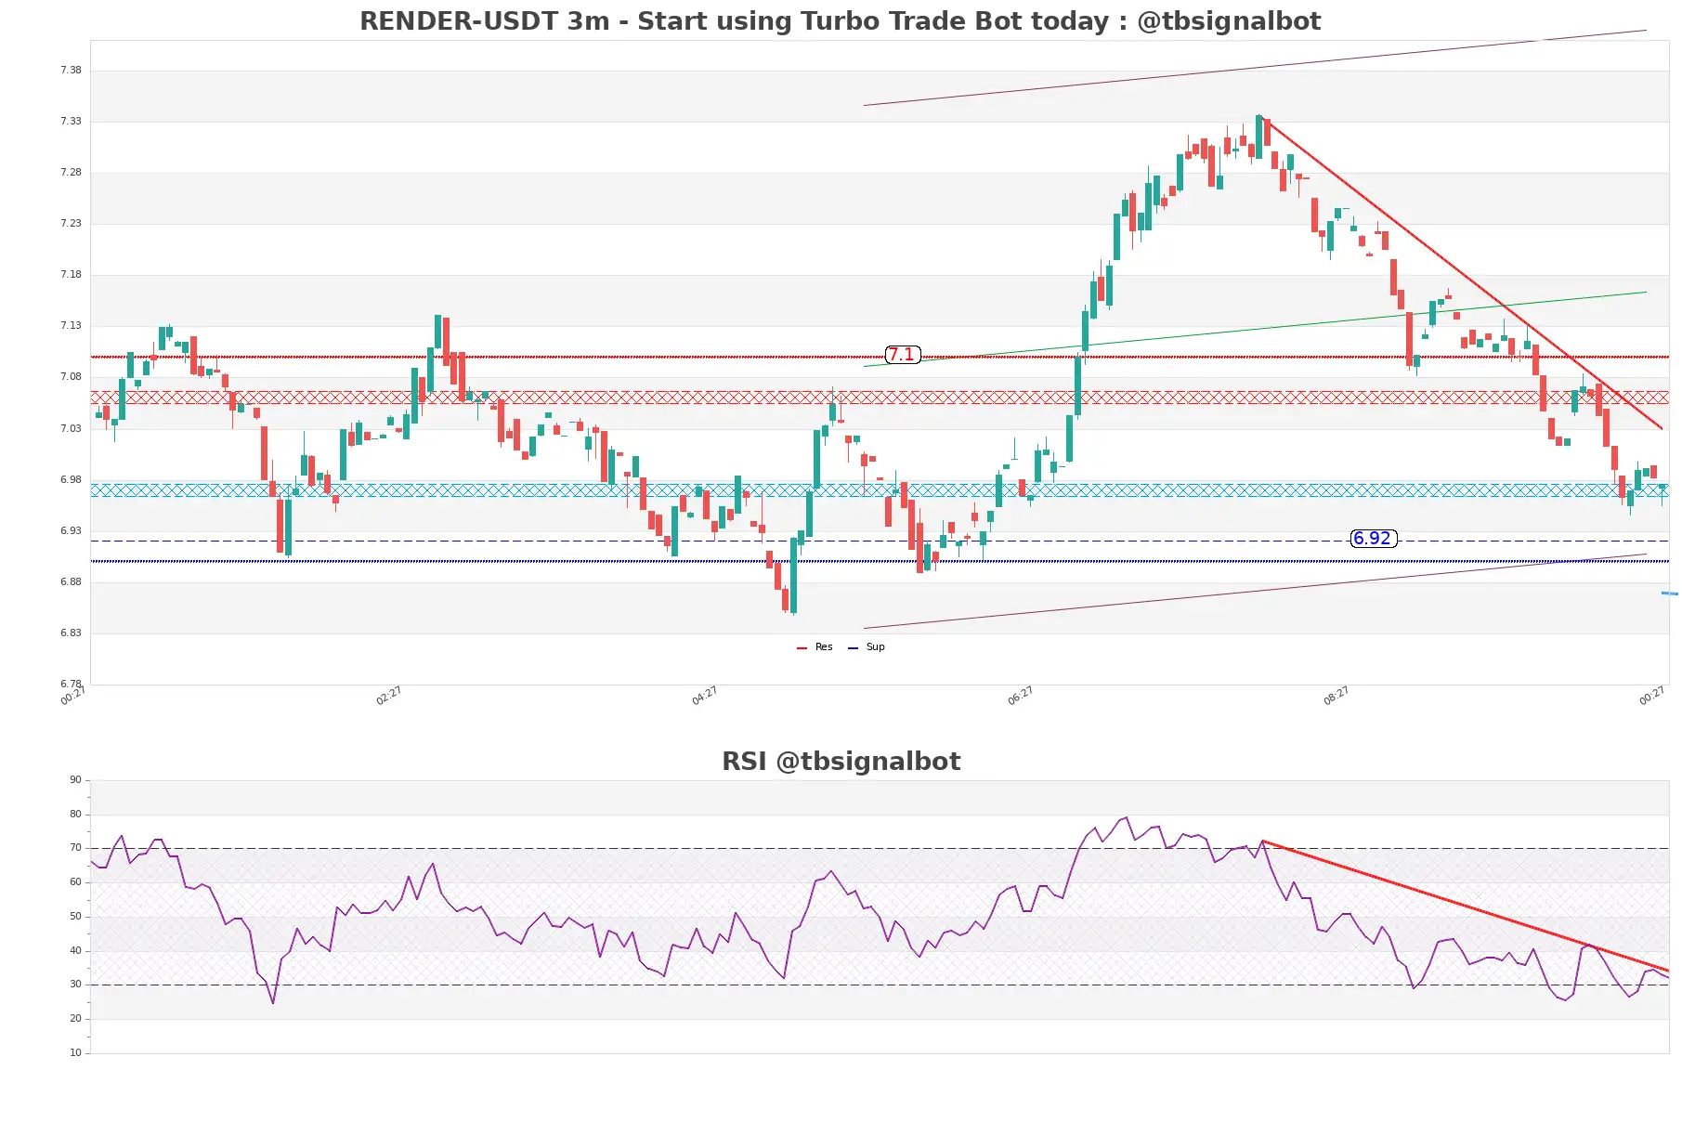The width and height of the screenshot is (1682, 1122).
Task: Click the 7.18 price axis label
Action: coord(71,275)
